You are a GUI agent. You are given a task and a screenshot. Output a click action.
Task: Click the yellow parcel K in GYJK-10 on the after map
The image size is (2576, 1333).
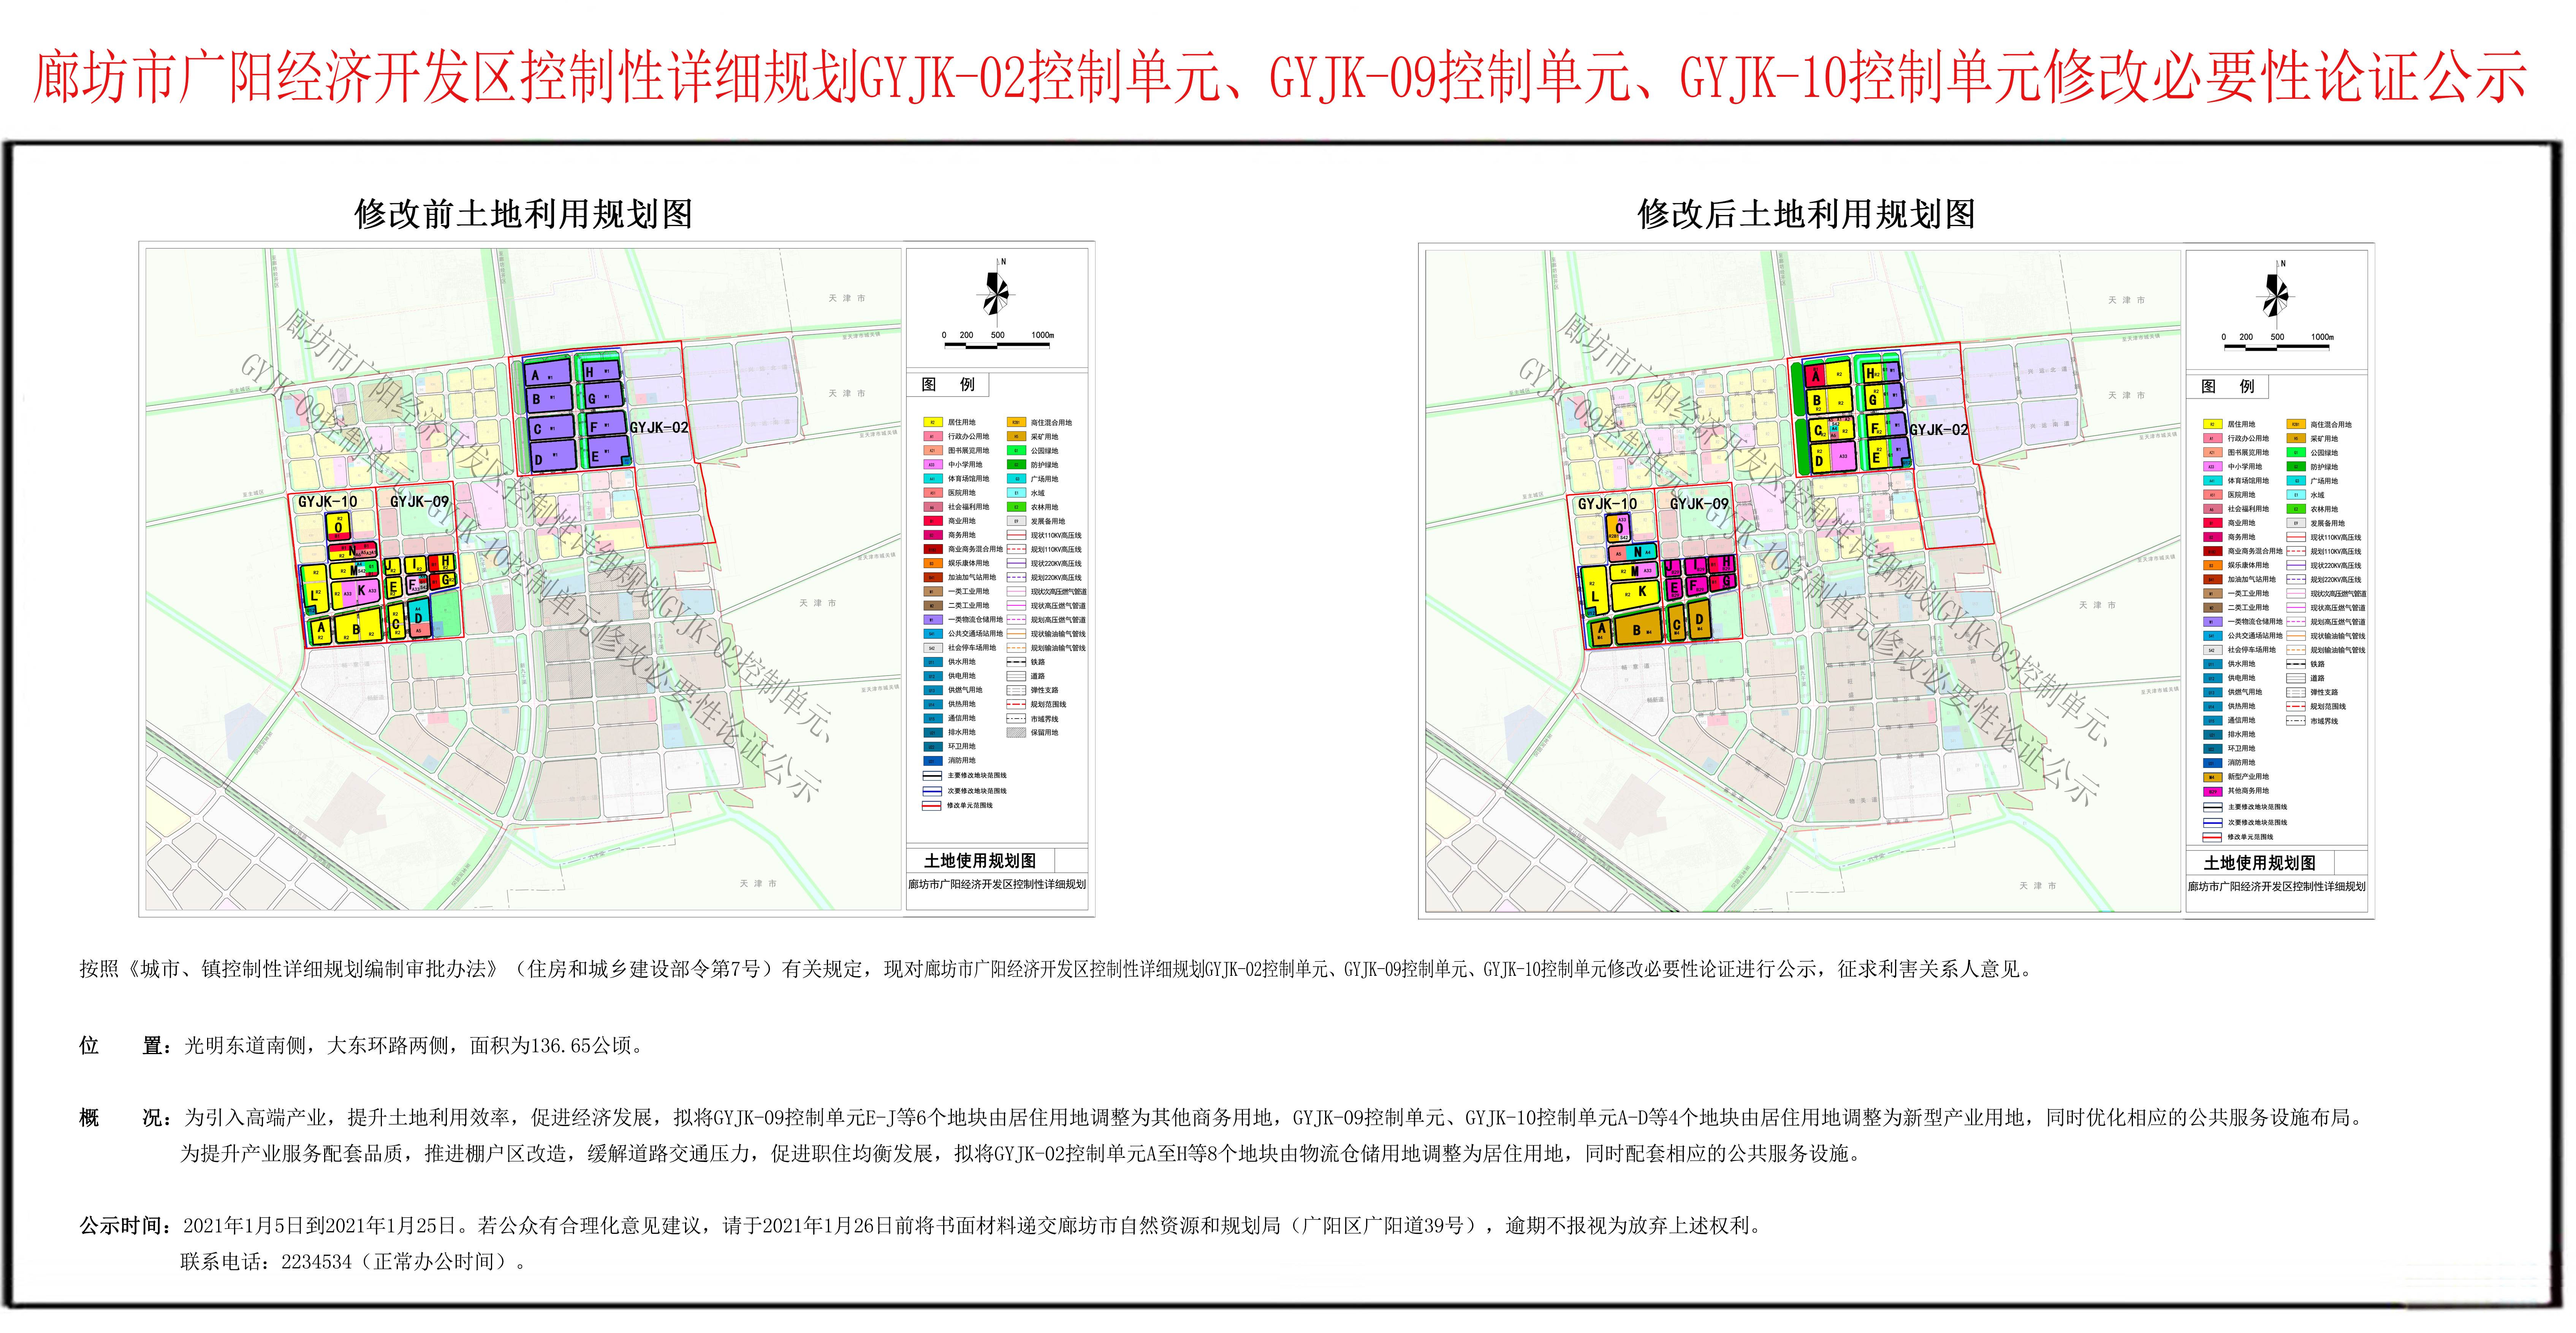[1635, 596]
